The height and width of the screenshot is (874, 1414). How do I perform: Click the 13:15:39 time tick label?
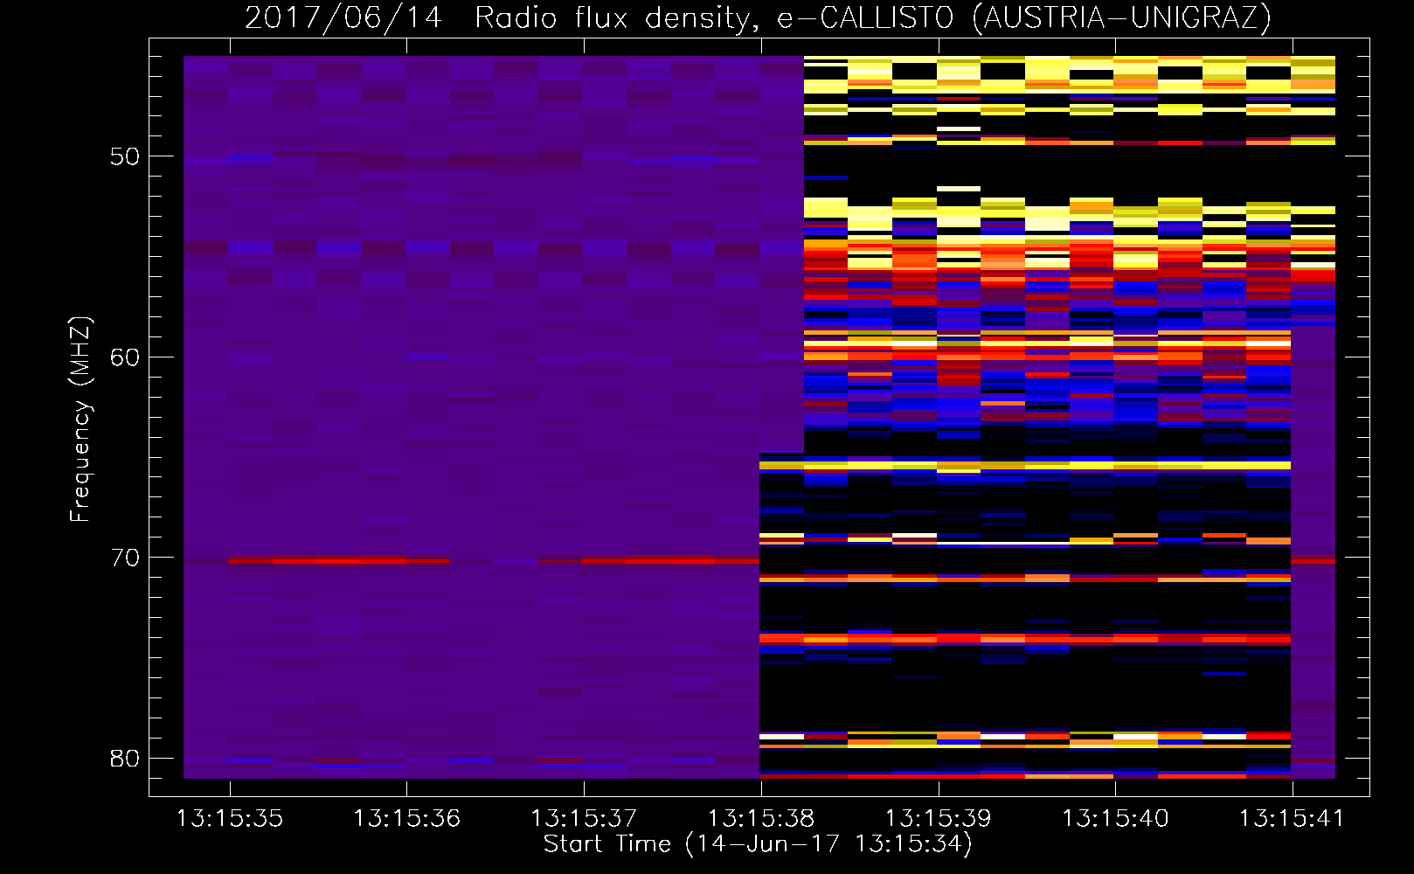[x=938, y=819]
